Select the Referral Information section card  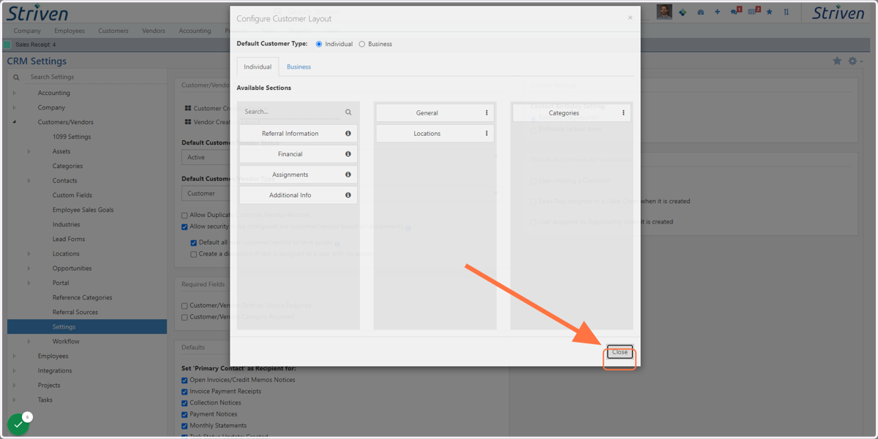299,134
